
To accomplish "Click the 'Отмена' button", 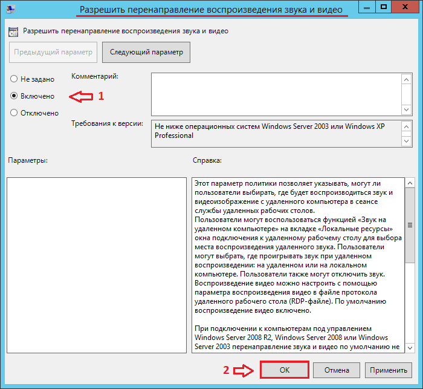I will [x=337, y=370].
